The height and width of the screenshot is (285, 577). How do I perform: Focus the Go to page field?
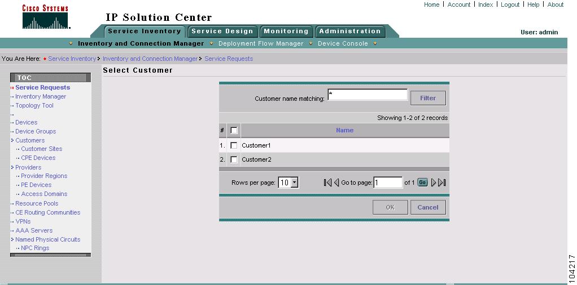388,182
